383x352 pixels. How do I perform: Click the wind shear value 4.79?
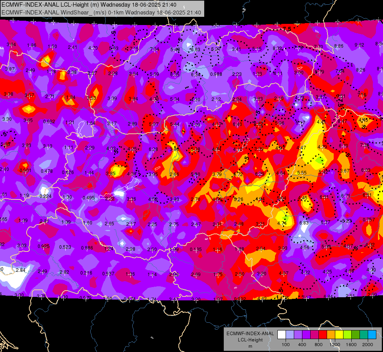(322, 147)
